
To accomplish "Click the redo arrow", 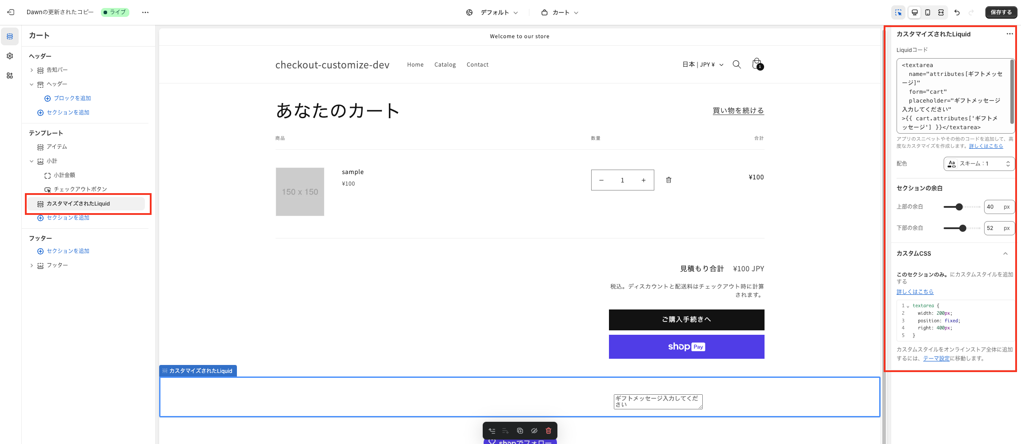I will pyautogui.click(x=971, y=12).
